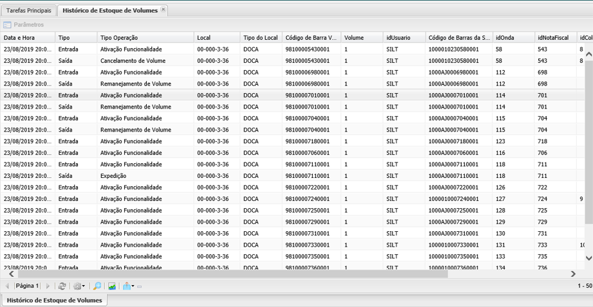The image size is (593, 307).
Task: Click the Página 1 page indicator
Action: click(27, 286)
